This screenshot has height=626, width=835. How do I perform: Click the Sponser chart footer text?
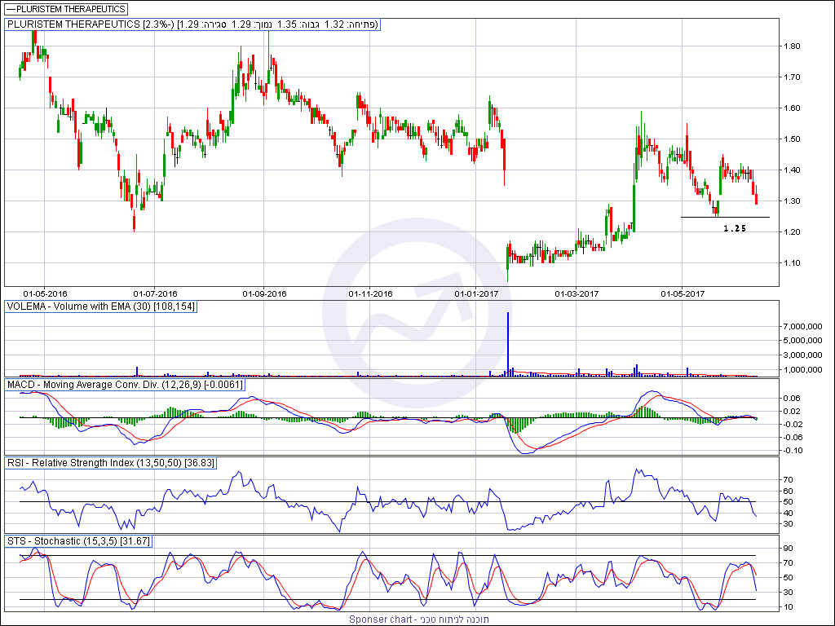pos(418,619)
